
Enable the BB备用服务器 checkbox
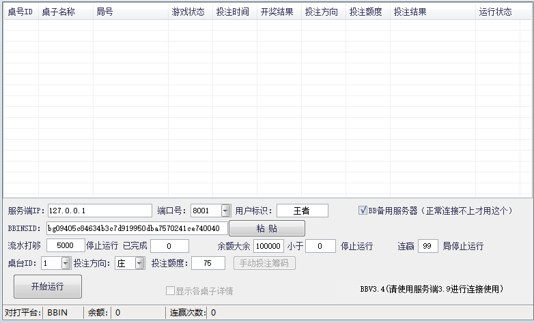click(x=363, y=211)
